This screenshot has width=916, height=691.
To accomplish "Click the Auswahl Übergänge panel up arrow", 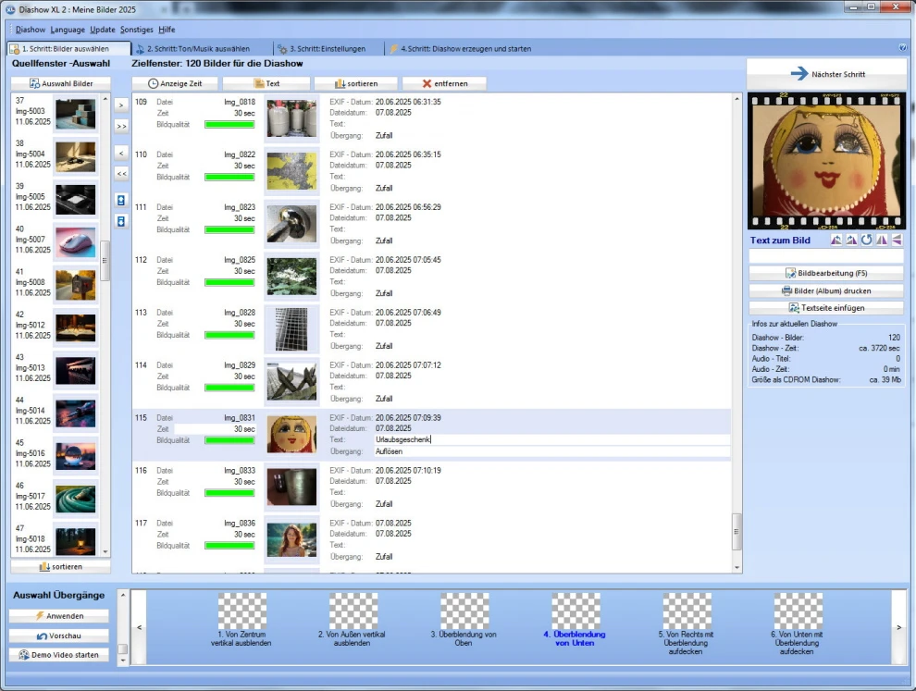I will click(x=123, y=595).
